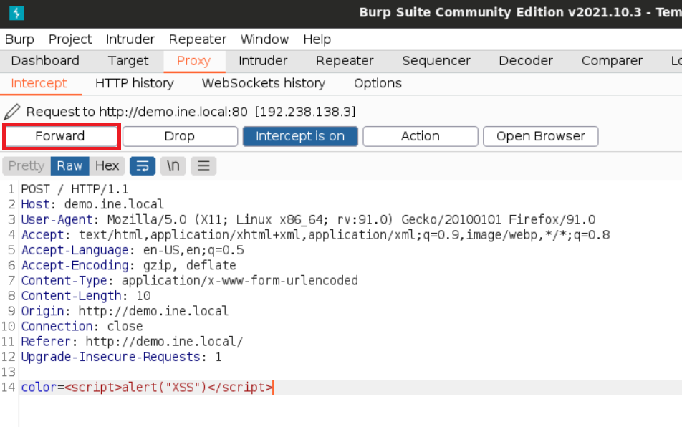Viewport: 682px width, 427px height.
Task: Open the HTTP history sub-tab
Action: pos(135,83)
